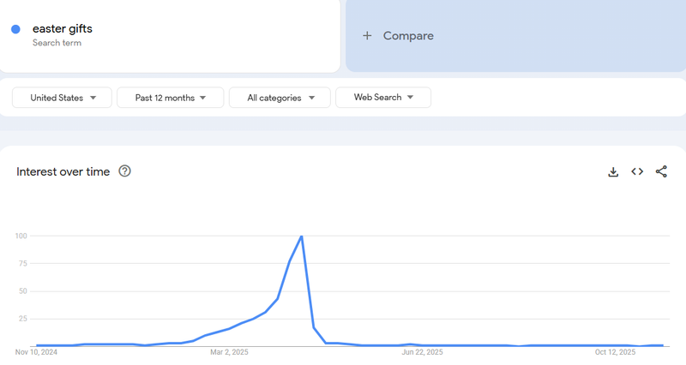
Task: Click the 50 y-axis value
Action: pos(23,291)
